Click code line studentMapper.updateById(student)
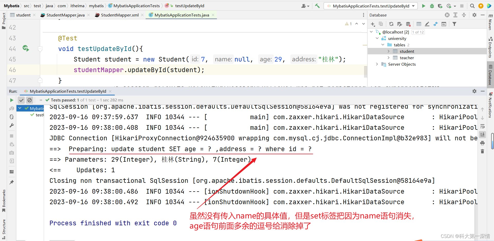494x241 pixels. (139, 70)
